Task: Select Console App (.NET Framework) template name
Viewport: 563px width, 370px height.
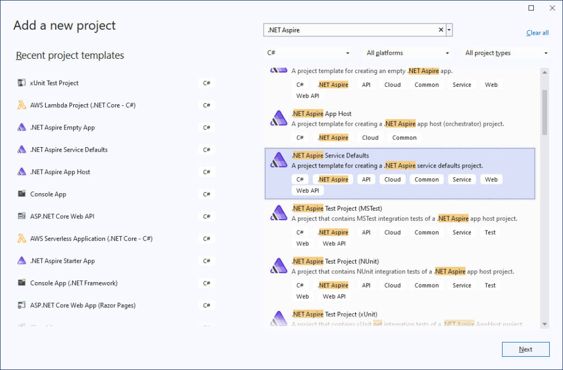Action: click(74, 283)
